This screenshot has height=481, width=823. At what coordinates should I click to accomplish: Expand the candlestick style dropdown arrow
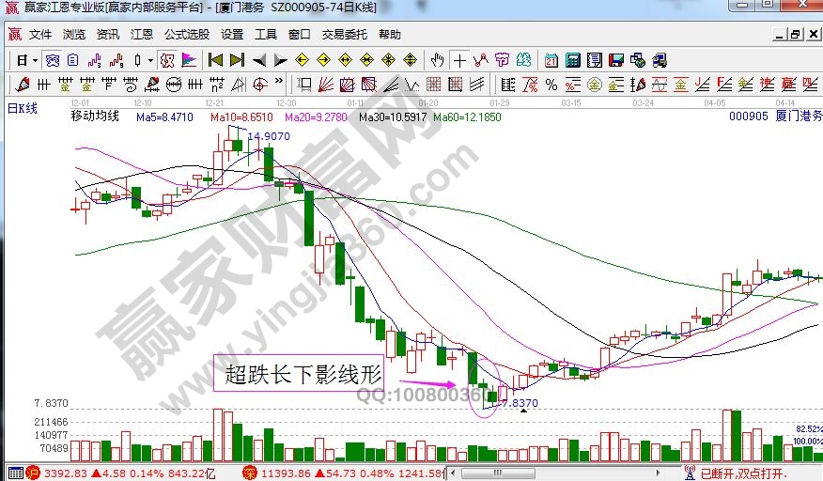point(150,60)
